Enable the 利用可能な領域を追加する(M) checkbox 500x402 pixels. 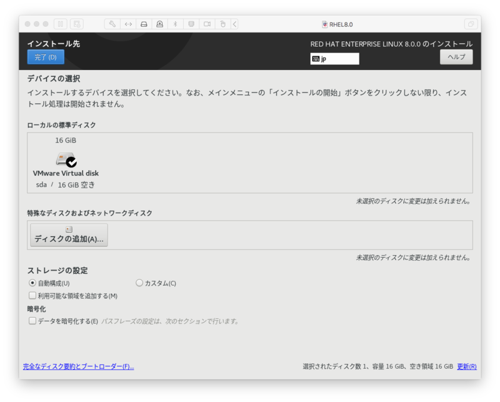point(32,296)
